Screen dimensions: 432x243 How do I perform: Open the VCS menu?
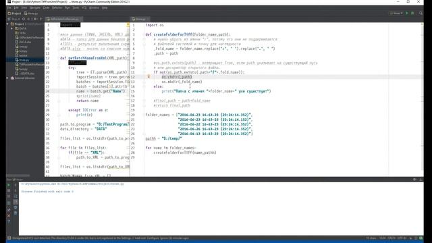pos(84,7)
